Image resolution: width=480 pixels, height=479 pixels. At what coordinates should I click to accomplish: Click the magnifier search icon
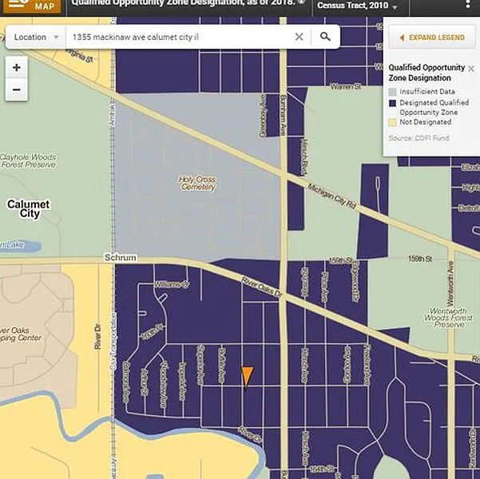tap(325, 37)
